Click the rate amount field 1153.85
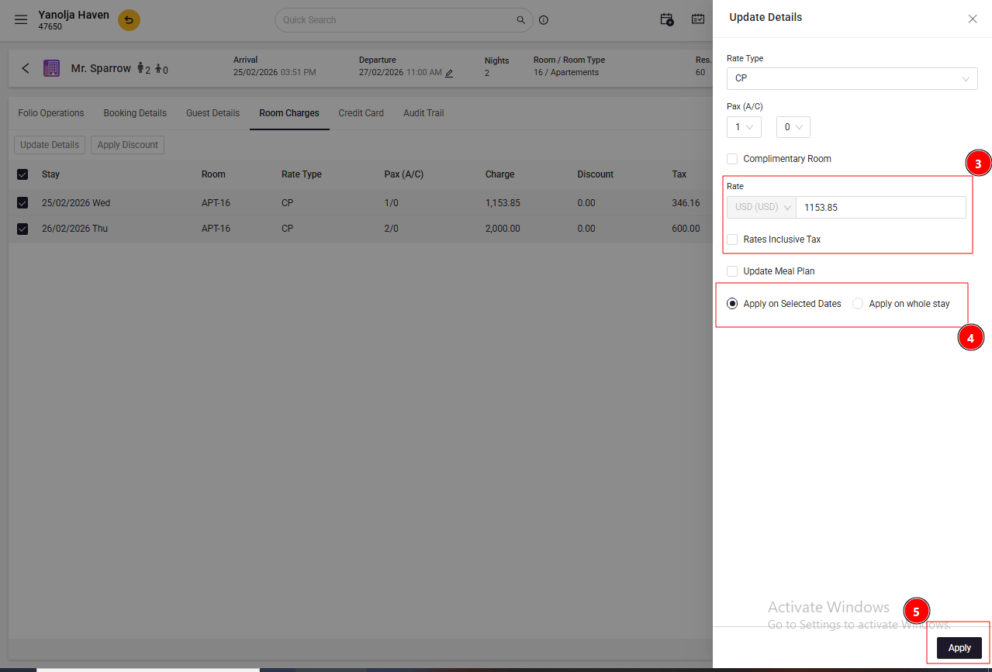 [881, 208]
